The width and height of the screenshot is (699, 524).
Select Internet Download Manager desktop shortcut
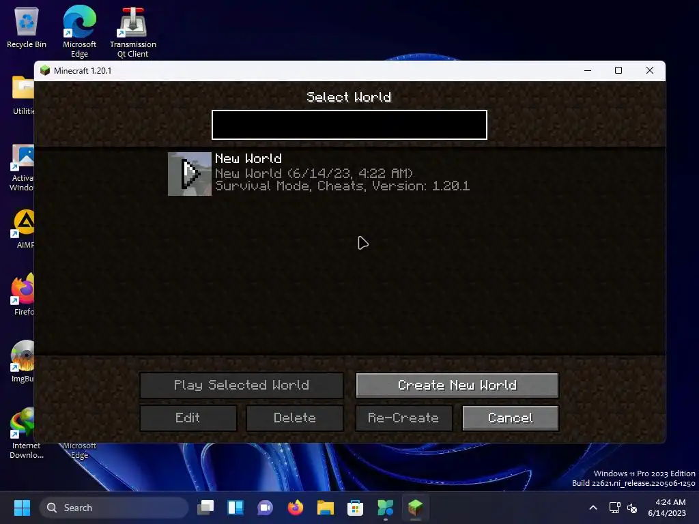click(x=26, y=433)
